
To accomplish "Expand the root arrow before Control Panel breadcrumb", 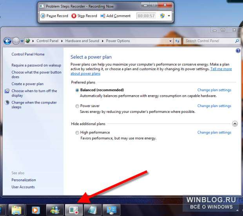I will click(33, 41).
